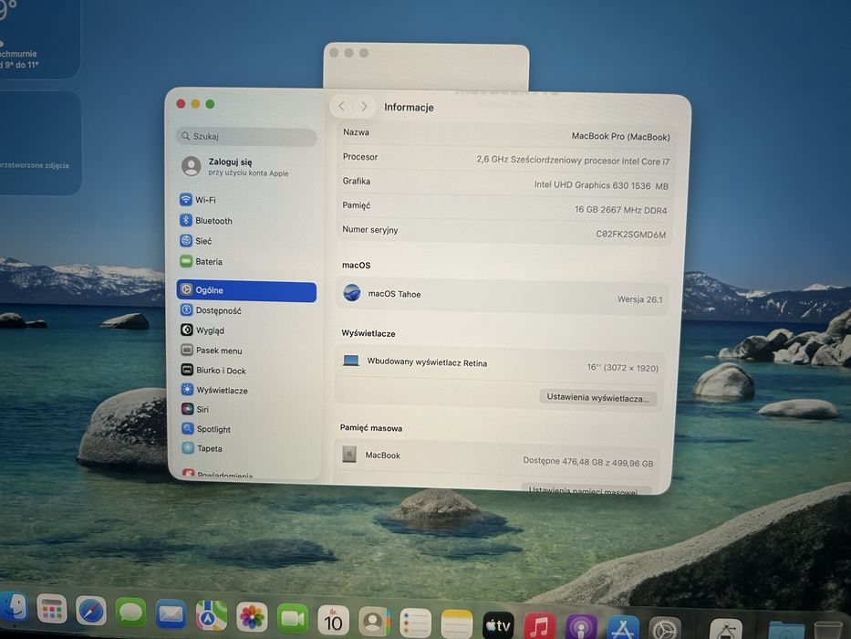Open Spotlight settings
The height and width of the screenshot is (639, 851).
click(x=206, y=429)
